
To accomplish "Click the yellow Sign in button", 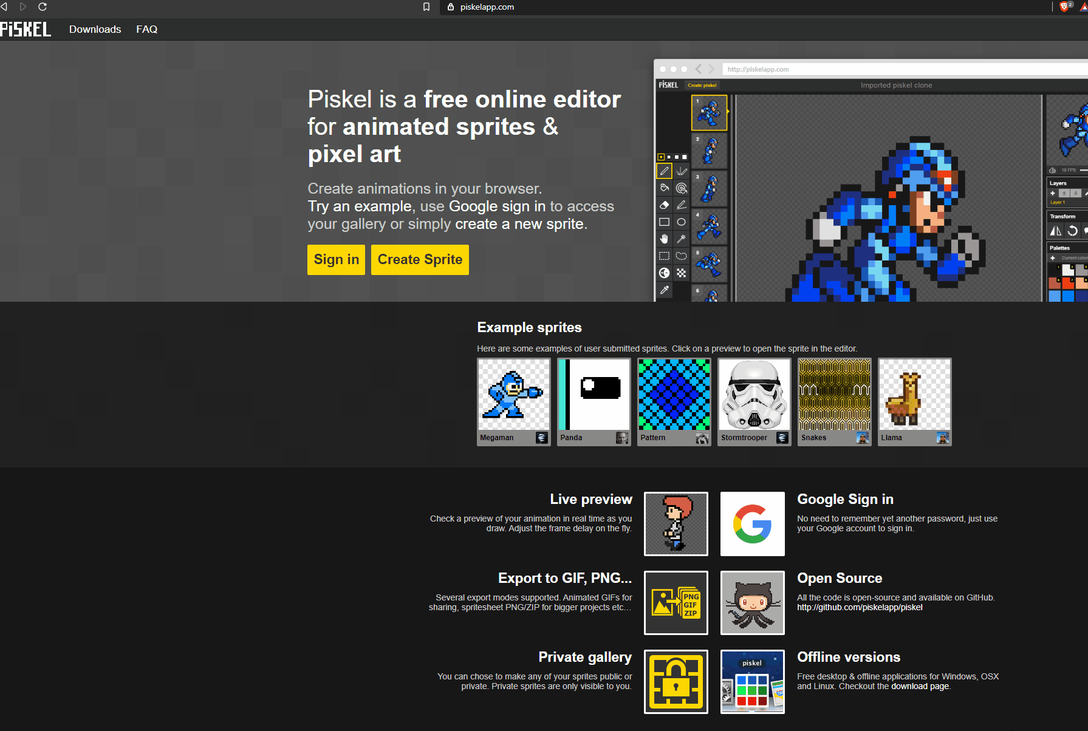I will [336, 260].
